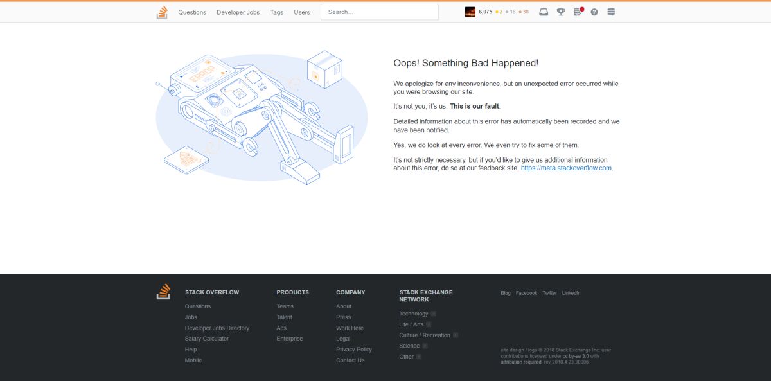Open Other network category link
This screenshot has width=771, height=381.
click(407, 357)
